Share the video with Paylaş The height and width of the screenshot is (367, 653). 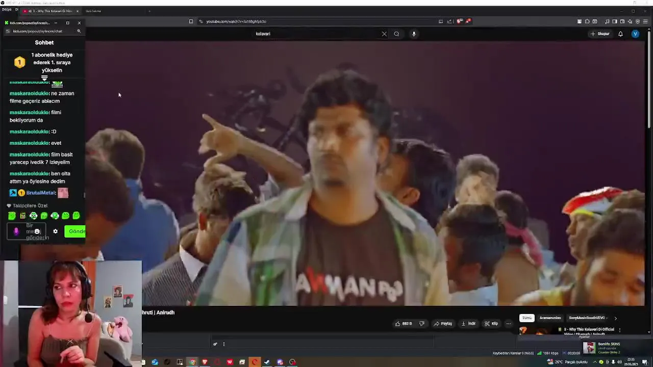point(443,323)
